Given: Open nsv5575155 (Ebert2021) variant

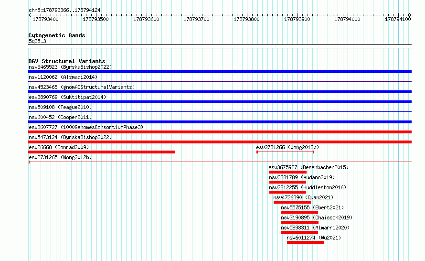Looking at the screenshot, I should click(x=312, y=207).
